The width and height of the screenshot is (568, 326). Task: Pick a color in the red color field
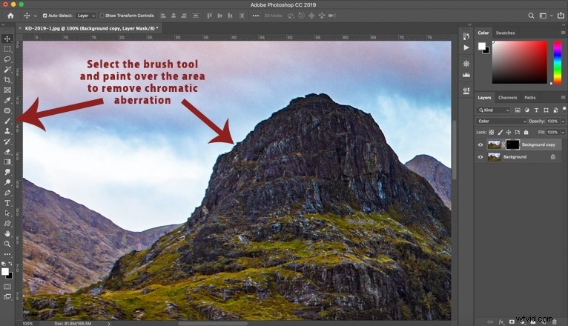coord(520,62)
